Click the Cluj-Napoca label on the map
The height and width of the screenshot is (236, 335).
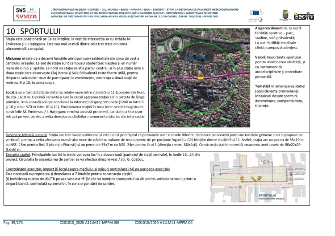click(x=234, y=85)
